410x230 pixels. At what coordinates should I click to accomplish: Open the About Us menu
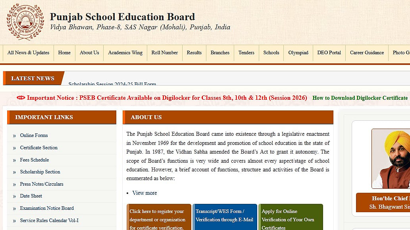pyautogui.click(x=89, y=53)
